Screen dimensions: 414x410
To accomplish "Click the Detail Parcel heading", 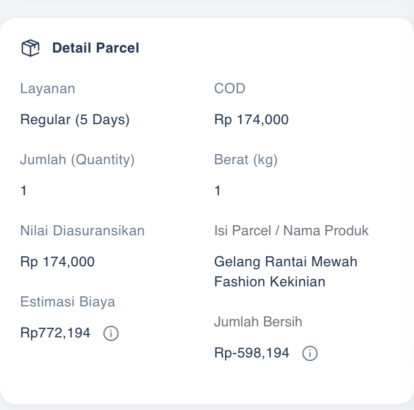I will click(95, 48).
